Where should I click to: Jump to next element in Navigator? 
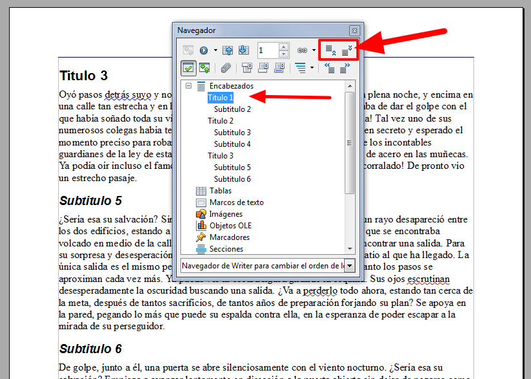coord(244,50)
